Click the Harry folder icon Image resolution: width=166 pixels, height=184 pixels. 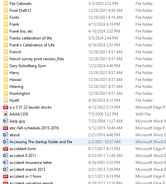(6, 73)
